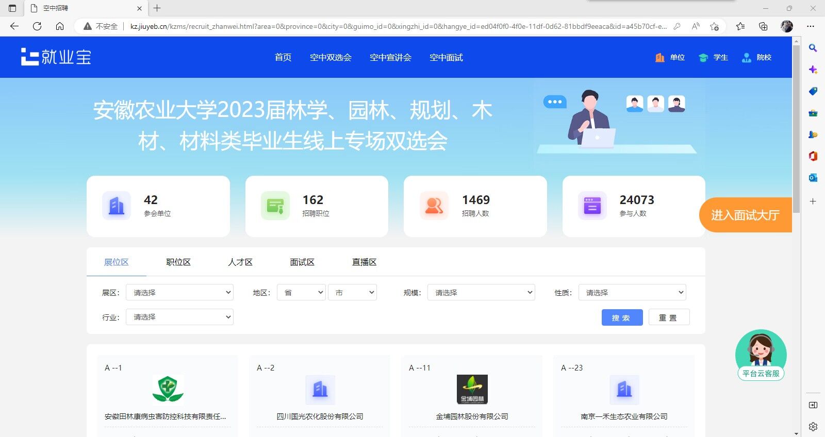Click the browser refresh icon
Screen dimensions: 825x437
pos(37,26)
